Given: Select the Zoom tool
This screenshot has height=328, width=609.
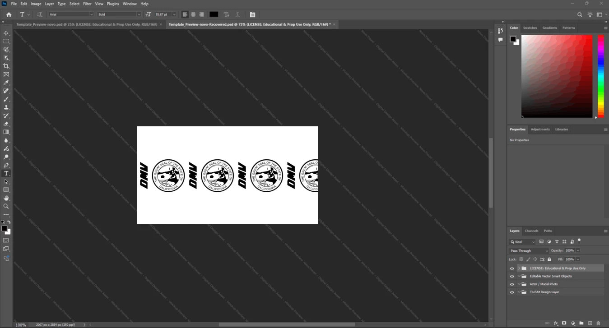Looking at the screenshot, I should pos(6,206).
